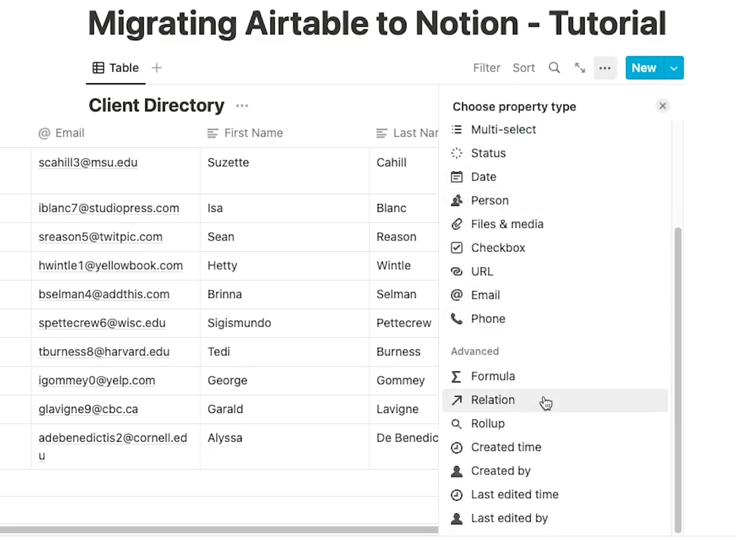Click the Last Name column header
This screenshot has width=736, height=540.
coord(404,133)
